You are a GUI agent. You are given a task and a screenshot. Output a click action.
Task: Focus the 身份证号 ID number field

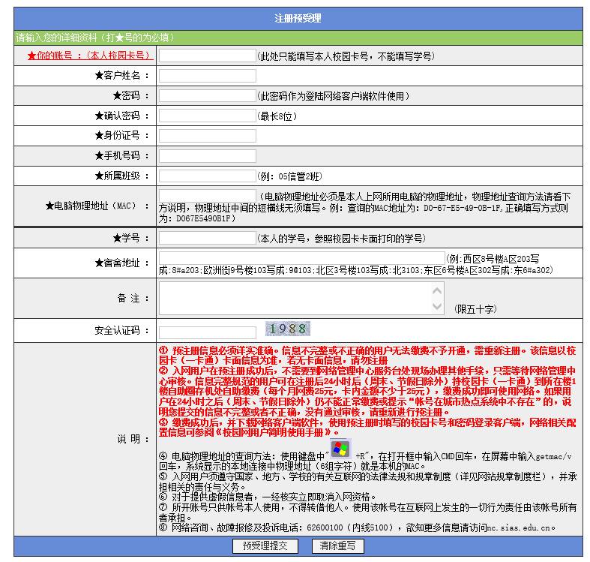coord(207,136)
